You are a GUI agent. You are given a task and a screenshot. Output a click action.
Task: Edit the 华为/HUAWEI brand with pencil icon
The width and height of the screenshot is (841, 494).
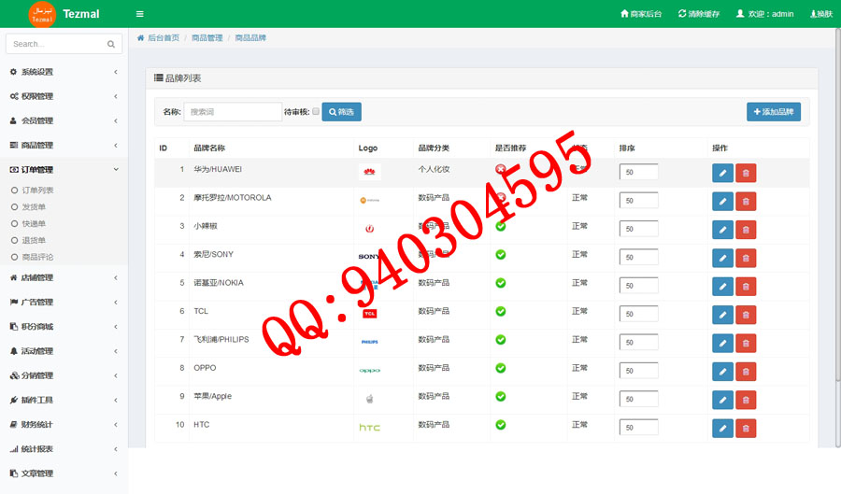point(722,173)
